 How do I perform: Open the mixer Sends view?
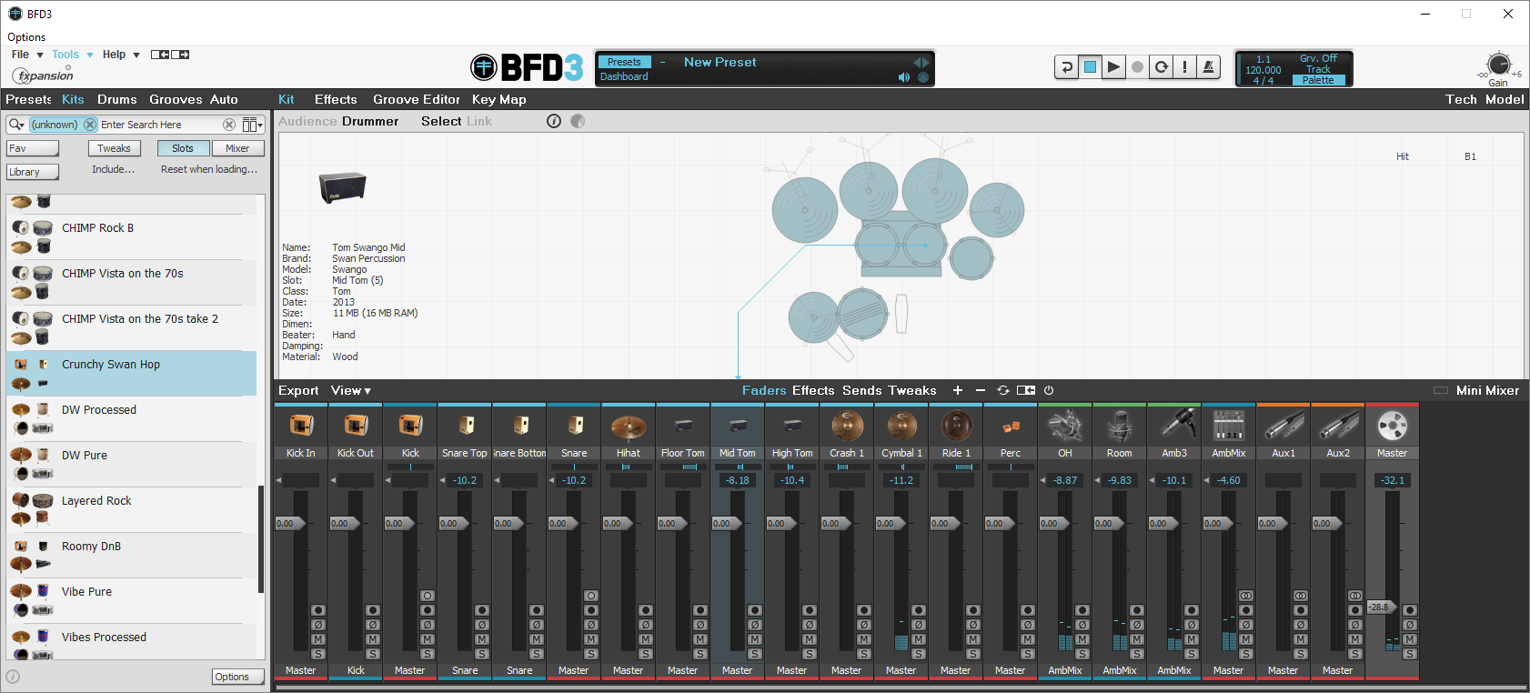point(862,390)
